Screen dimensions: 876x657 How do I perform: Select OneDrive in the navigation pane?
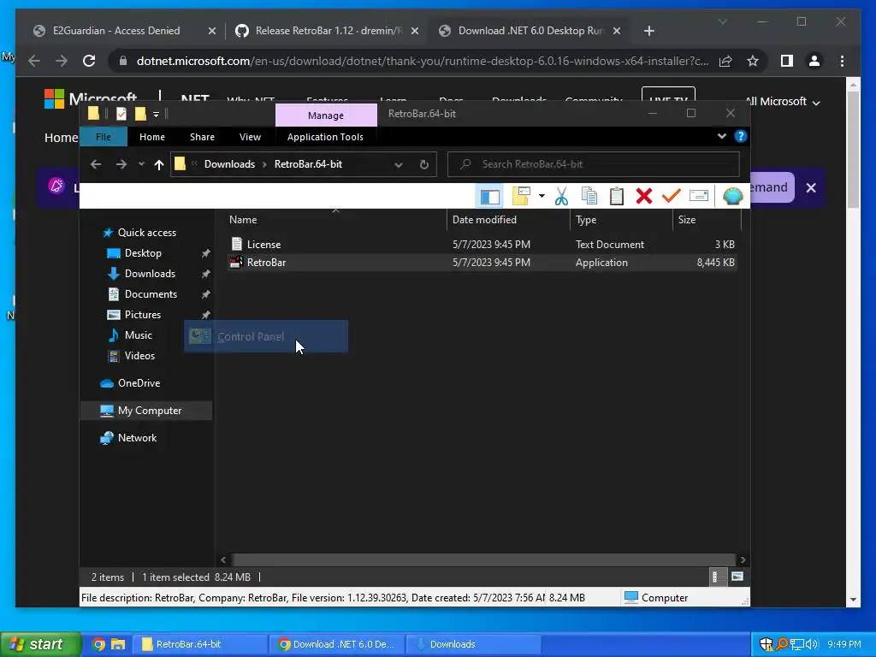(139, 383)
